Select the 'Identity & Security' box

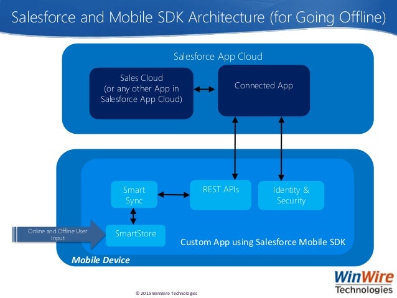[x=291, y=195]
